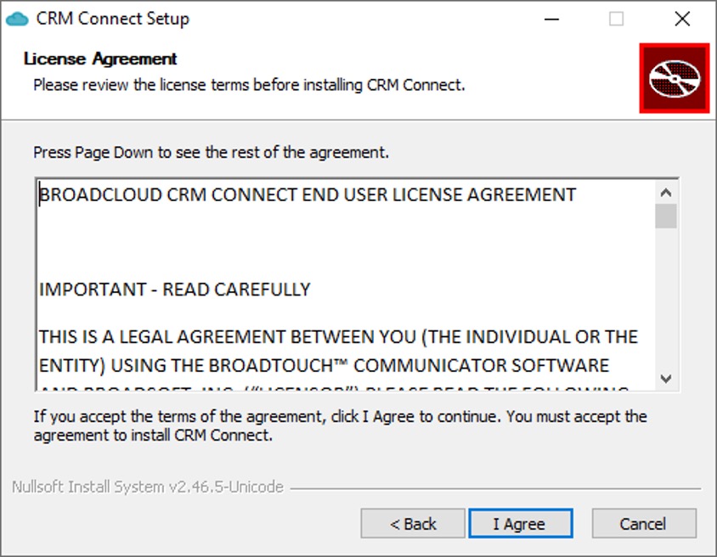Click the License Agreement header title

coord(100,59)
